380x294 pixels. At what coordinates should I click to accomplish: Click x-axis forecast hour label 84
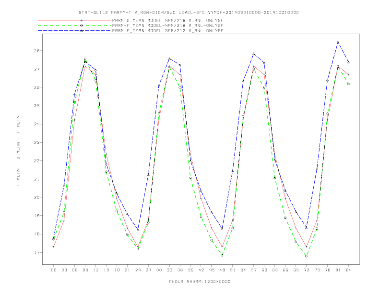(349, 270)
